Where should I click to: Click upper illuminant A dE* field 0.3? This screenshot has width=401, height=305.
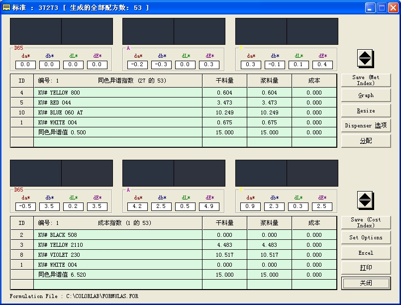click(209, 65)
